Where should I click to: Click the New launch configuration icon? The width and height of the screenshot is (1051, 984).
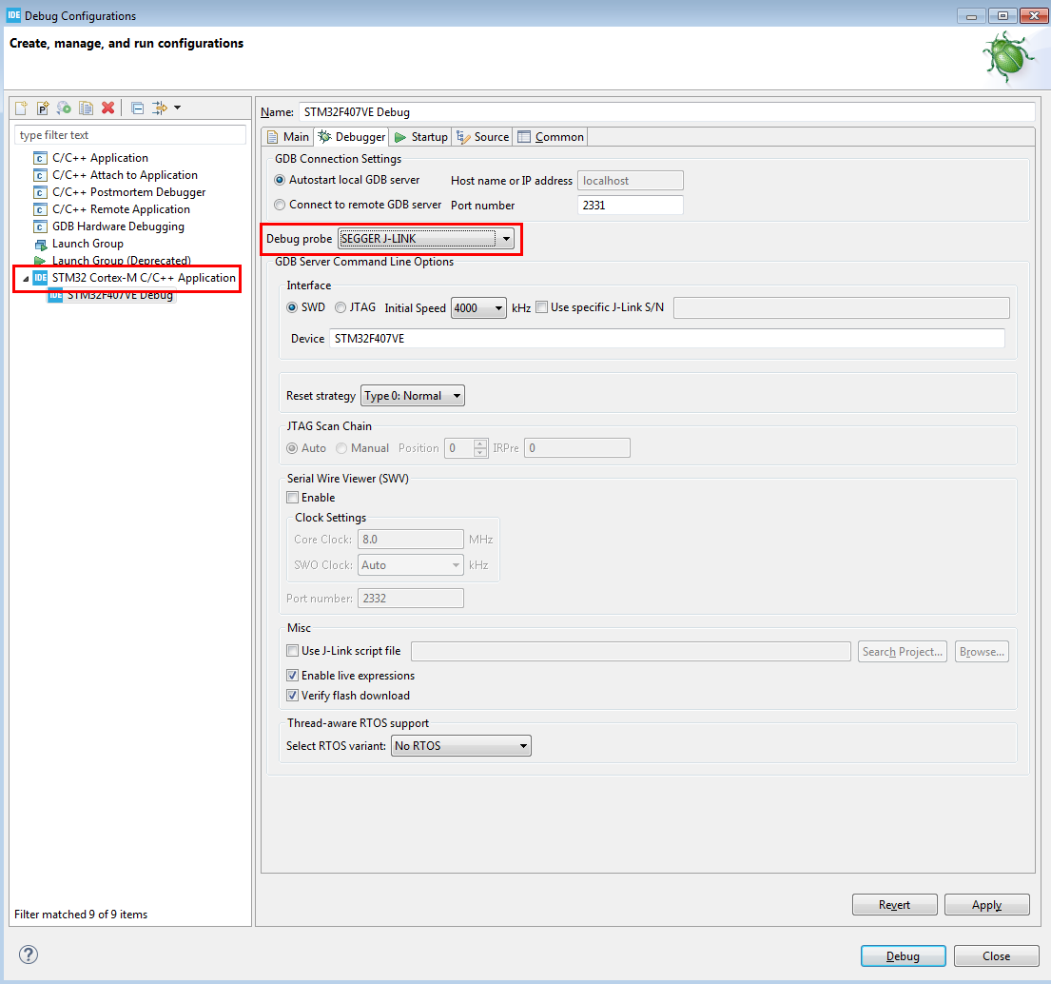pyautogui.click(x=21, y=108)
